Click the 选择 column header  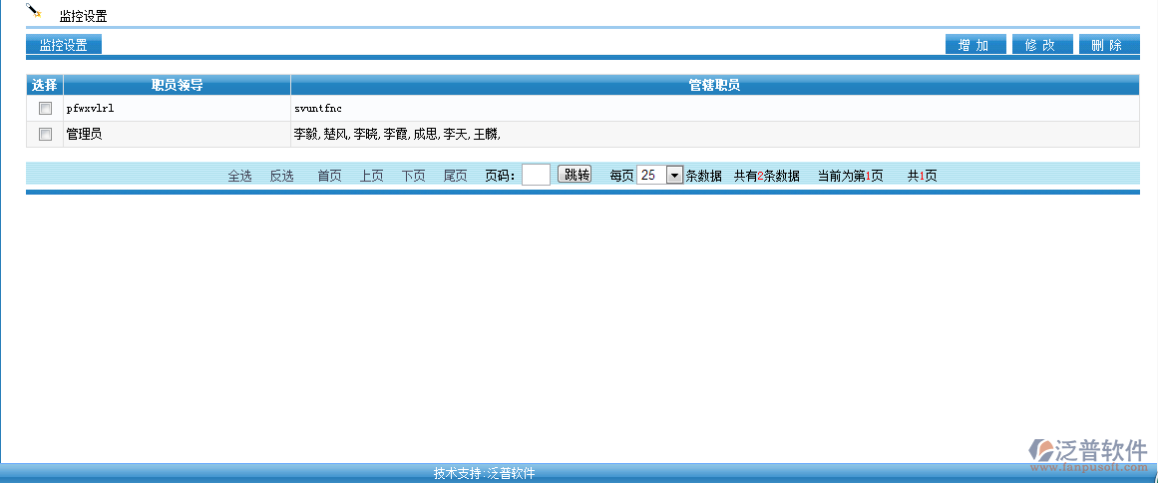tap(45, 86)
